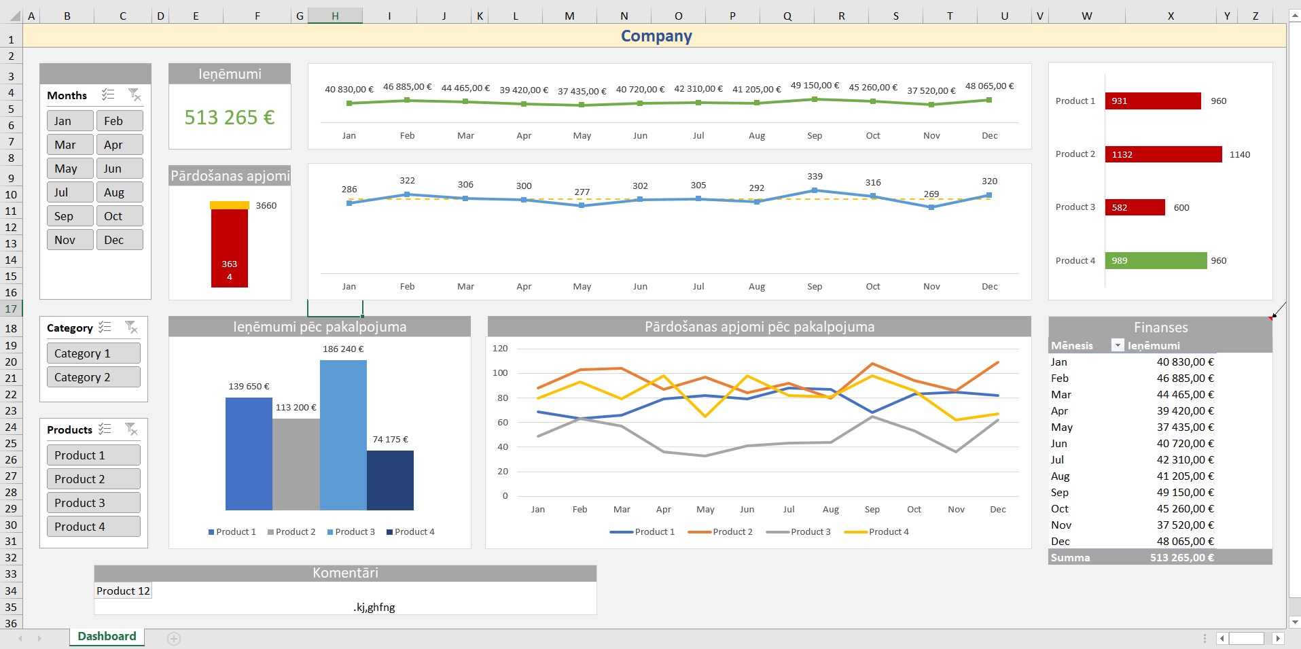Select the column H header
This screenshot has width=1301, height=649.
pos(335,16)
